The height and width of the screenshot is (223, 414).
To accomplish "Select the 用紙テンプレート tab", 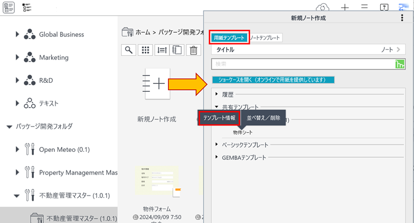I will (229, 38).
